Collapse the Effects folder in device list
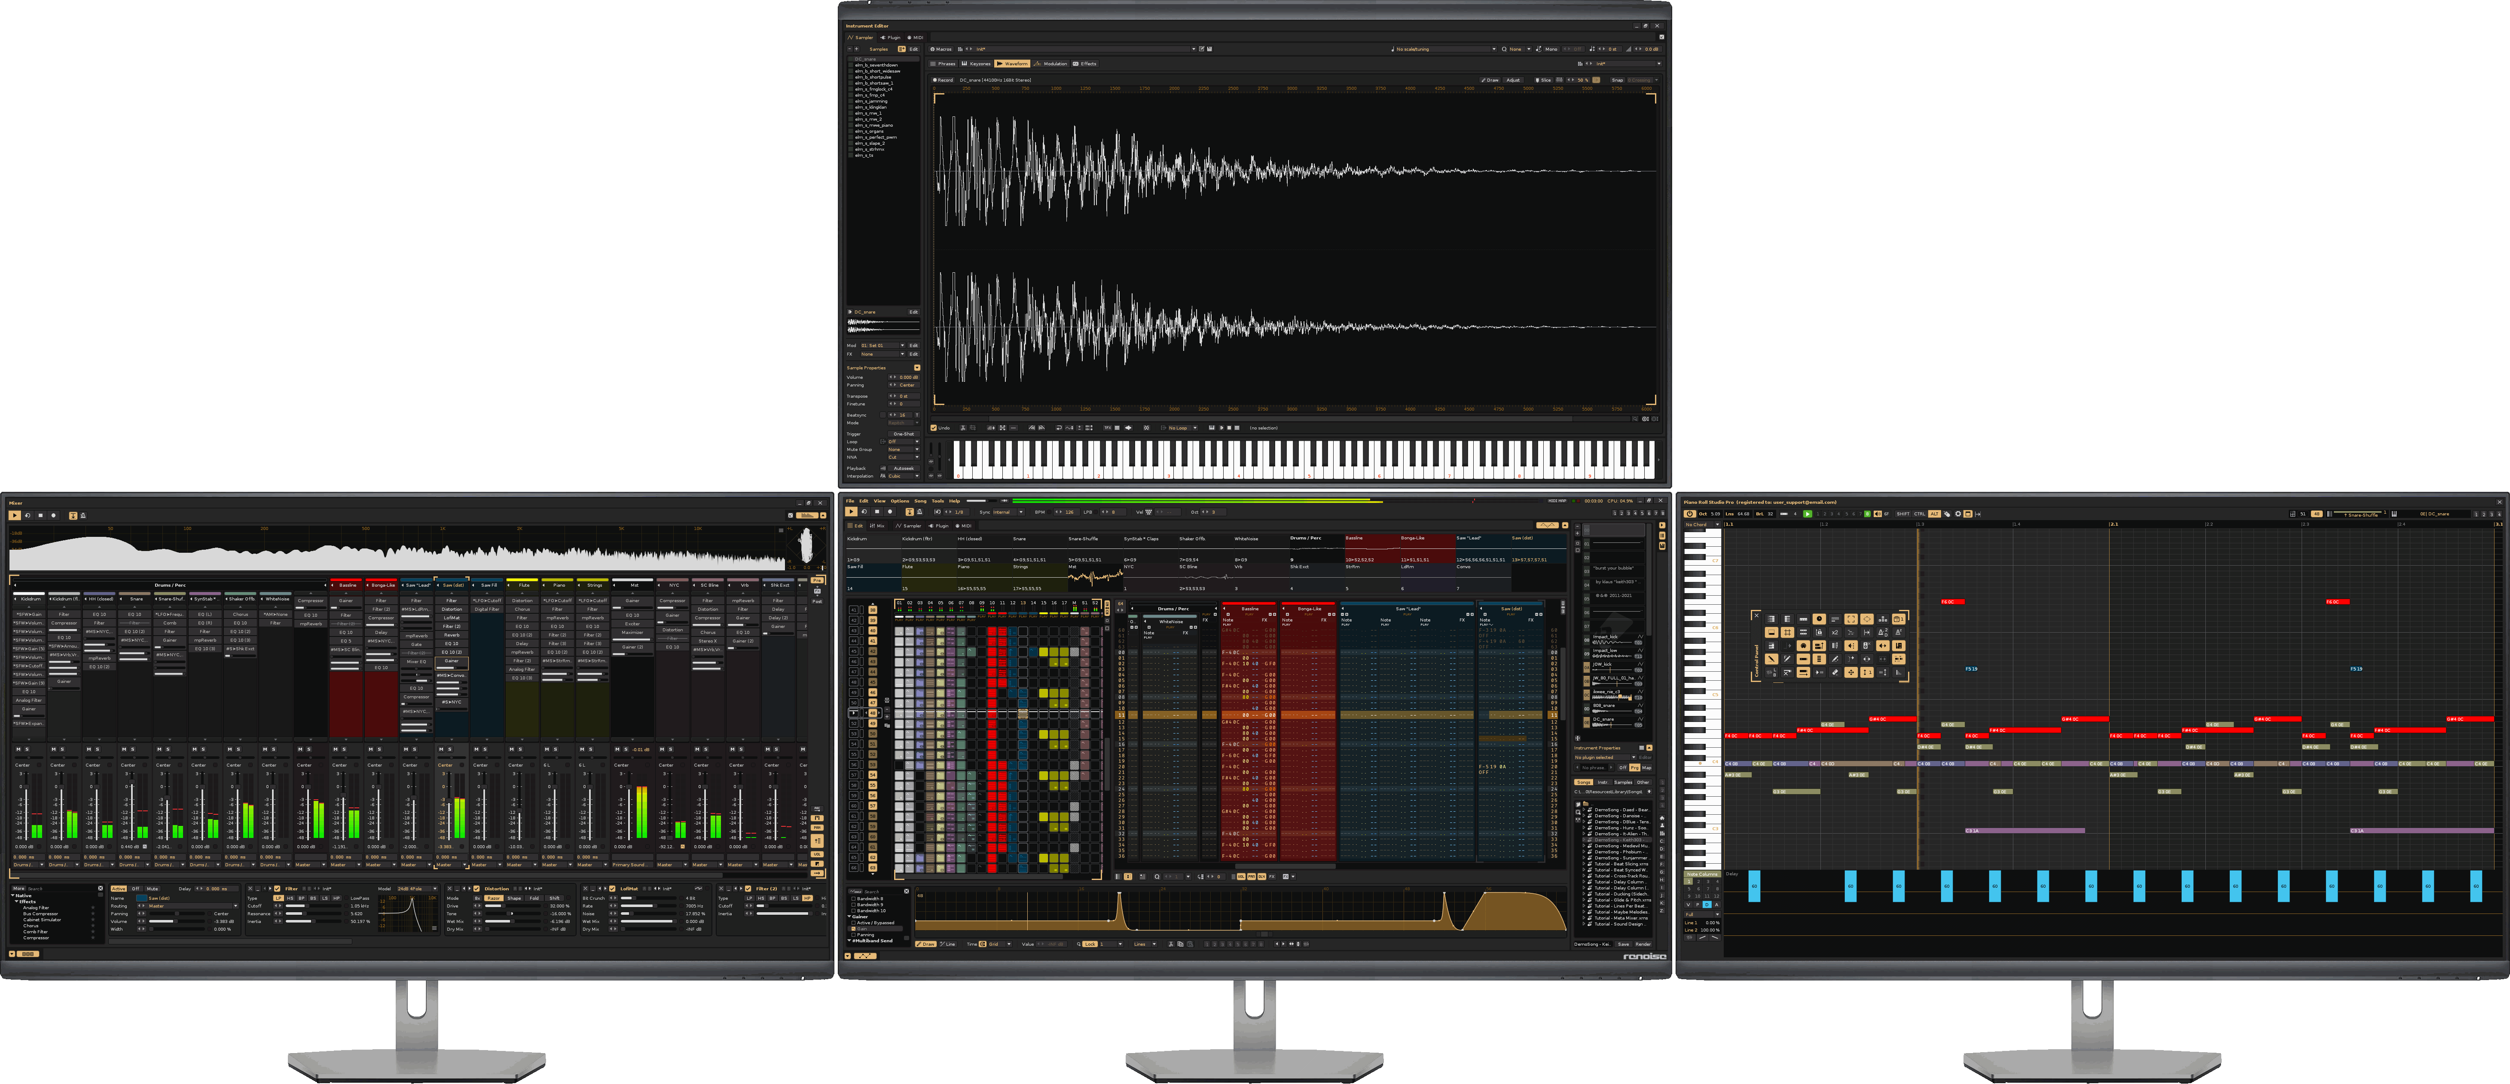The image size is (2510, 1084). 17,902
